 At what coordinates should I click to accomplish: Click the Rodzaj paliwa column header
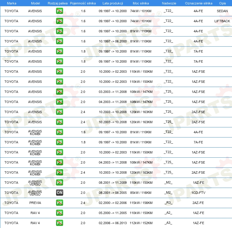[58, 3]
